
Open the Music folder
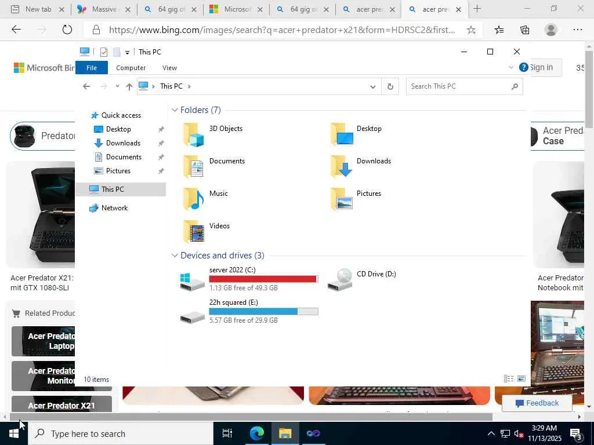coord(207,199)
